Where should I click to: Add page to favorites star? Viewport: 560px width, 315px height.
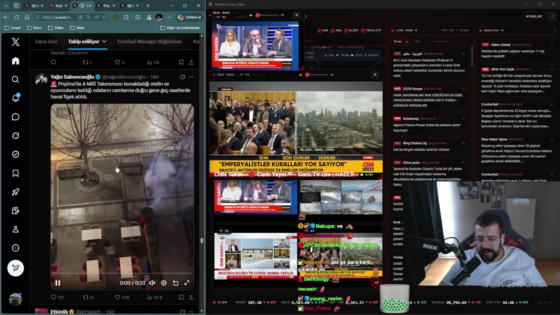coord(105,17)
